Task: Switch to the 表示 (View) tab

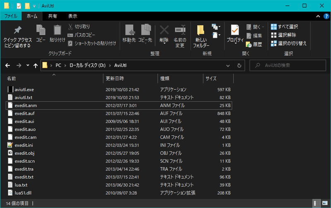Action: coord(72,16)
